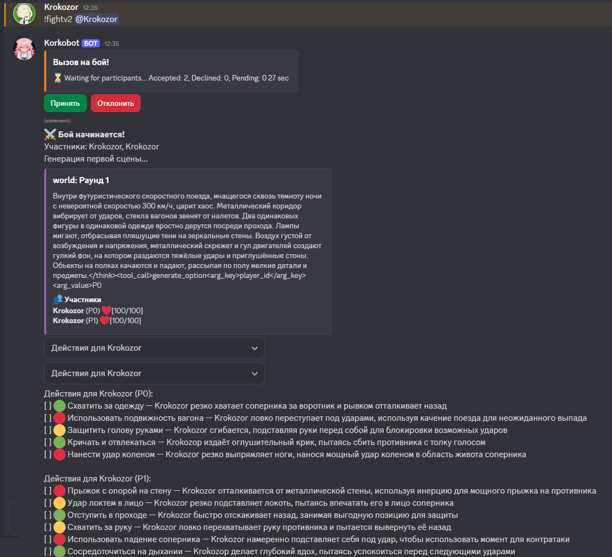Viewport: 612px width, 557px height.
Task: Click the Krokozor username in the message header
Action: point(61,7)
